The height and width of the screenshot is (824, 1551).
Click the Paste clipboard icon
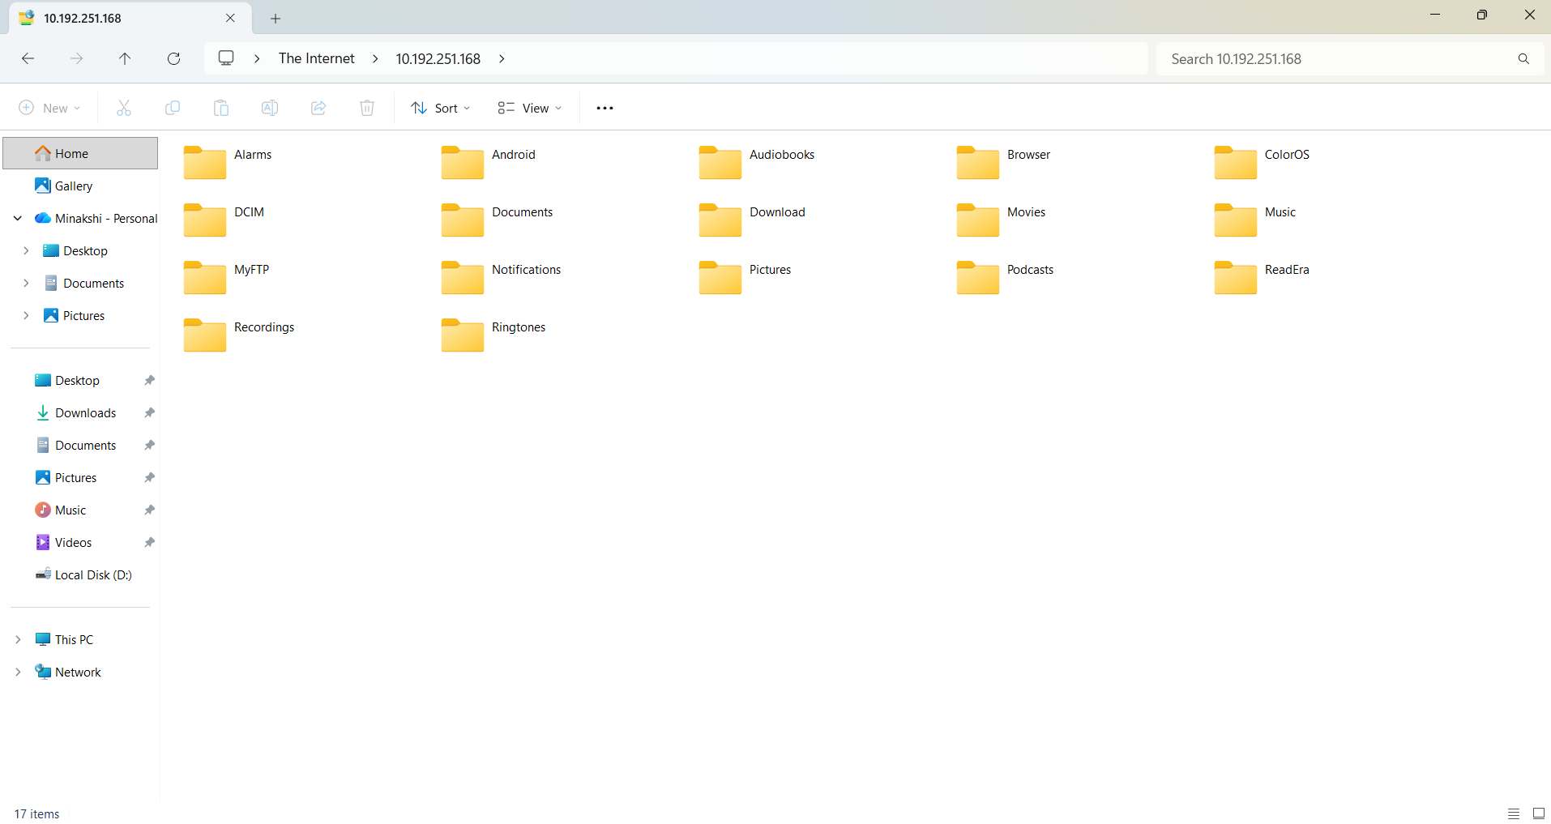click(221, 108)
